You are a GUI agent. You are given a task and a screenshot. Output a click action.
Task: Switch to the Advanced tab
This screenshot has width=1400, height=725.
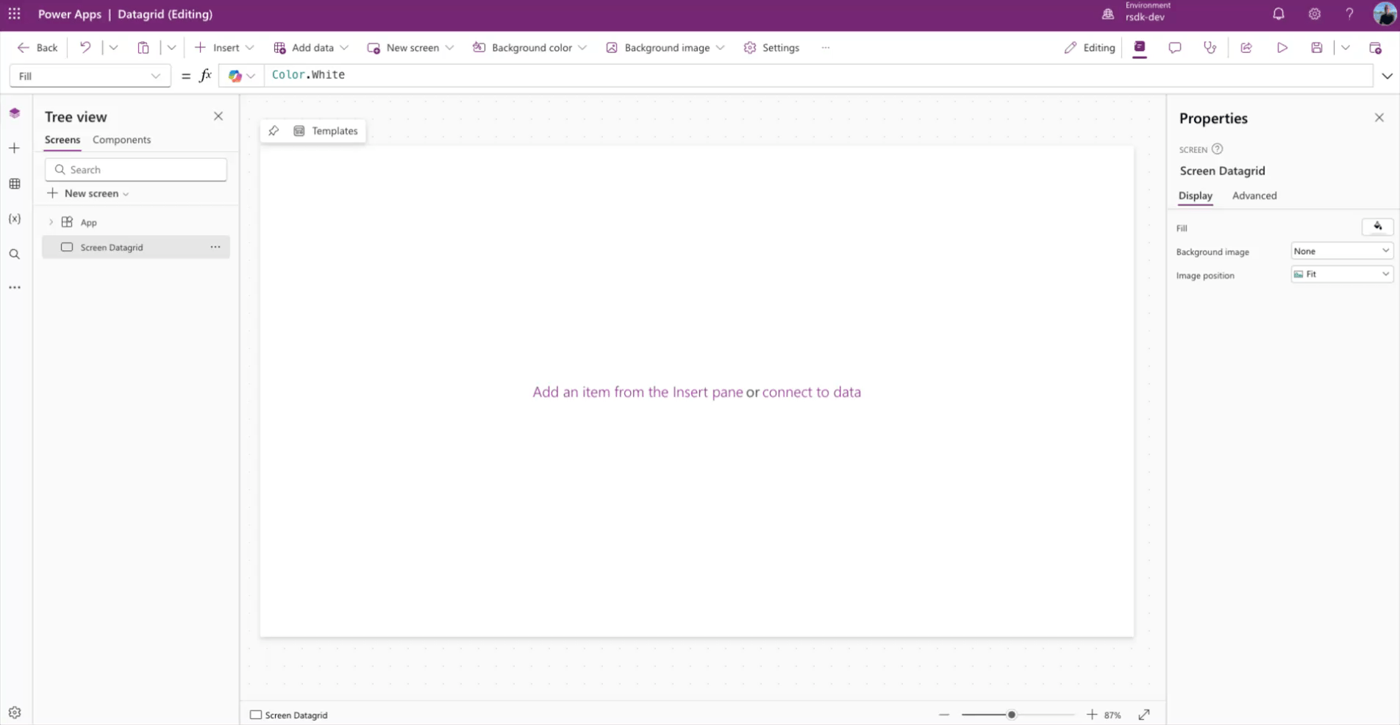coord(1254,196)
